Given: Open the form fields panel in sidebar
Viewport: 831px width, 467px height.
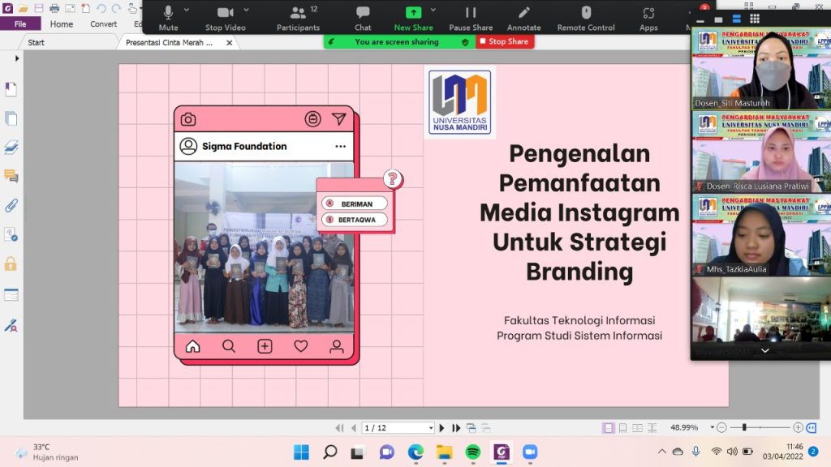Looking at the screenshot, I should (11, 295).
